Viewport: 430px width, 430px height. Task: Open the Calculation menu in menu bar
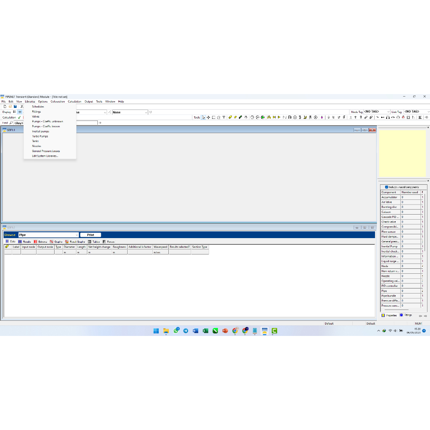pos(75,102)
